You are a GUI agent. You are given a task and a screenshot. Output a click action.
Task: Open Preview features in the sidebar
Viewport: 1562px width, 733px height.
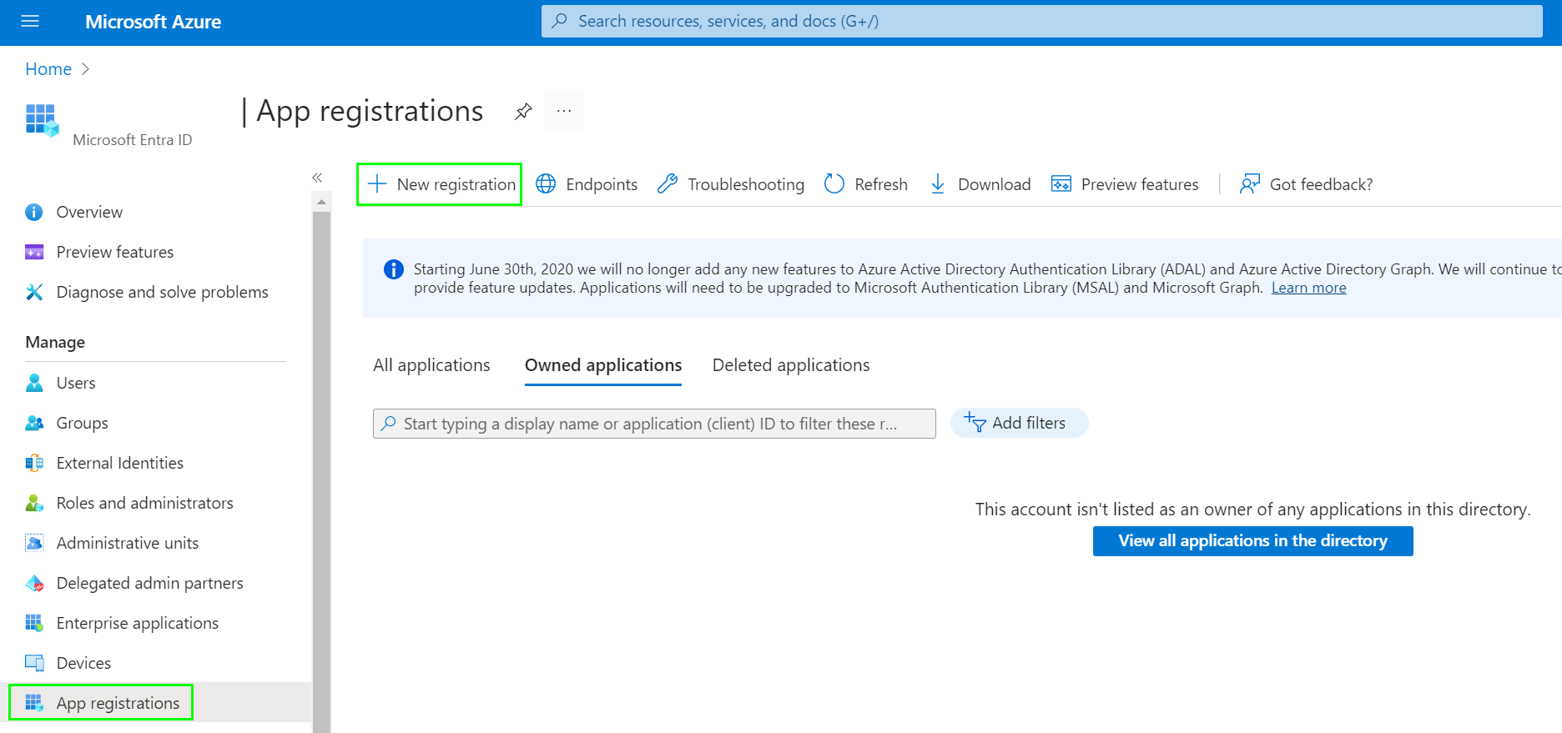coord(115,253)
